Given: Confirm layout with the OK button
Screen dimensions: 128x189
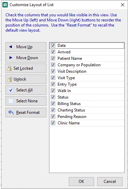Looking at the screenshot, I should coord(81,182).
